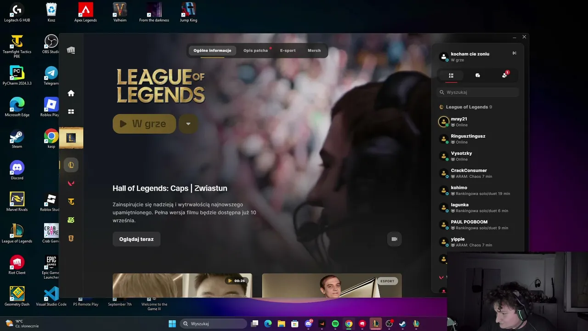The width and height of the screenshot is (588, 331).
Task: Go to Home in the Riot Client sidebar
Action: [x=71, y=93]
